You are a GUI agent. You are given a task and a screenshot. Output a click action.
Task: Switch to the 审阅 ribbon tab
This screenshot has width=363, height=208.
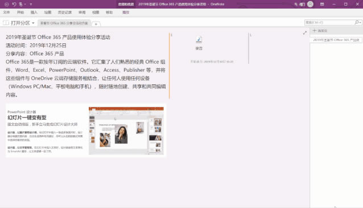click(82, 13)
